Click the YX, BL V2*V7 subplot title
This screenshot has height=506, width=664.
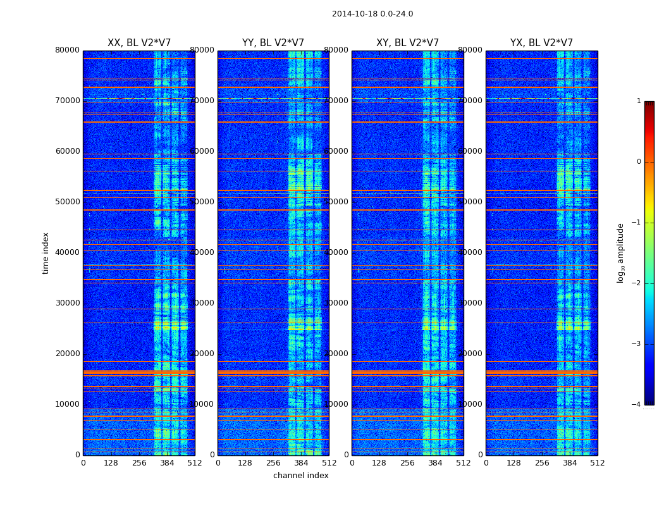pos(541,43)
